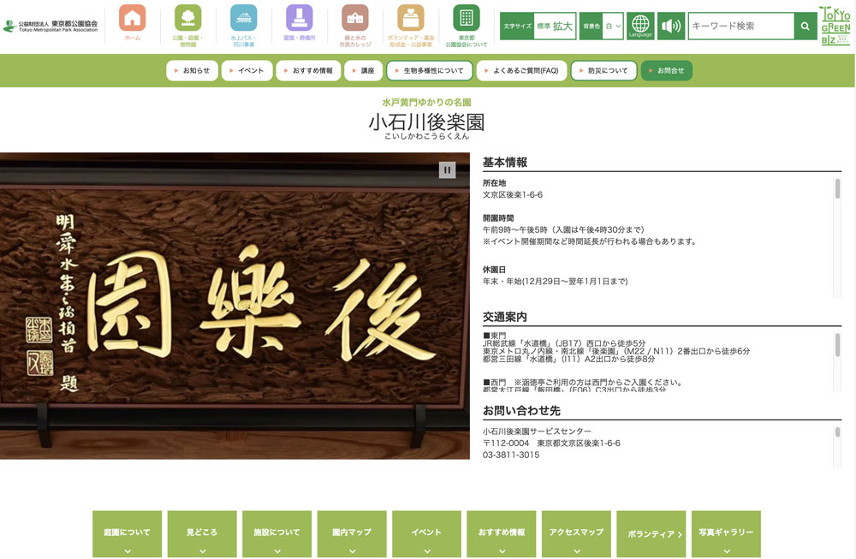Open the Tokyo Green Biz logo

pyautogui.click(x=835, y=26)
